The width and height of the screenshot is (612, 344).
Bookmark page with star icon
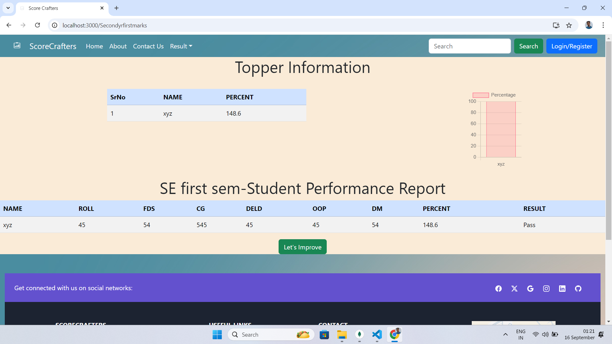click(x=569, y=25)
